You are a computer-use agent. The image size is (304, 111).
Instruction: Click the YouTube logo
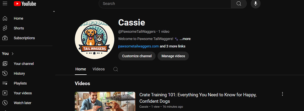click(25, 4)
